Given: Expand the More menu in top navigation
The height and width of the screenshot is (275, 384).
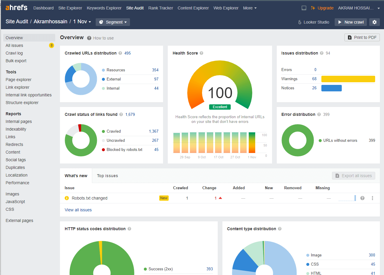Looking at the screenshot, I should click(x=250, y=8).
